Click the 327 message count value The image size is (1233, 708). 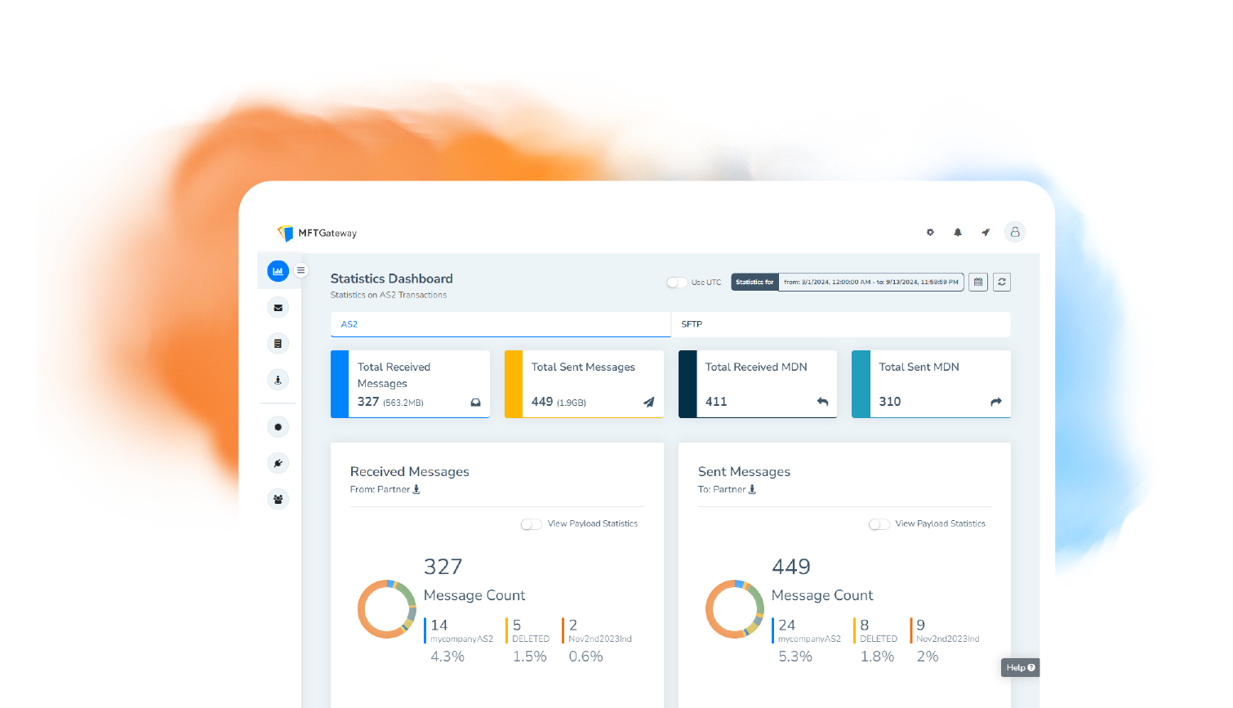click(443, 567)
